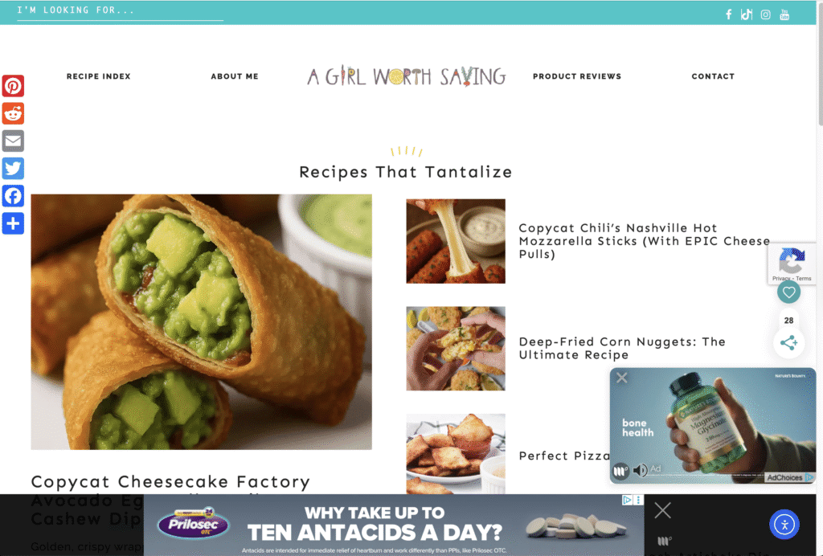
Task: Share on Reddit from the sidebar
Action: (13, 113)
